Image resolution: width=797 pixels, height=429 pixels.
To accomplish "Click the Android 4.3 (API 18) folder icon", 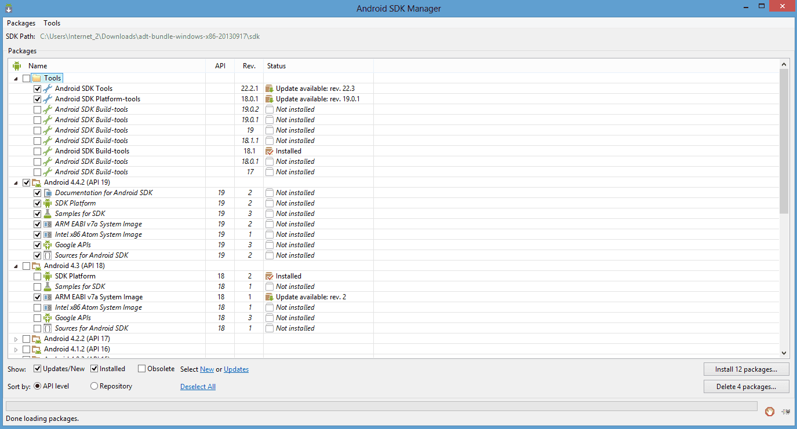I will [37, 266].
